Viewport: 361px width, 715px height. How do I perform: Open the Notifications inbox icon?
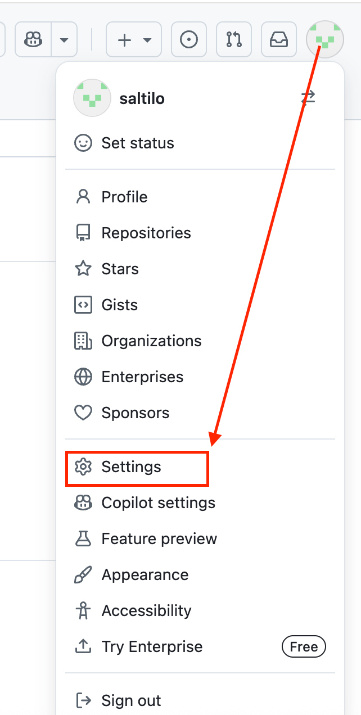pos(279,40)
